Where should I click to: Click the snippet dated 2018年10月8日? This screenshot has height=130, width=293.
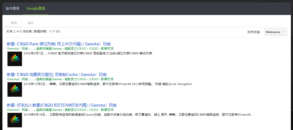108,84
